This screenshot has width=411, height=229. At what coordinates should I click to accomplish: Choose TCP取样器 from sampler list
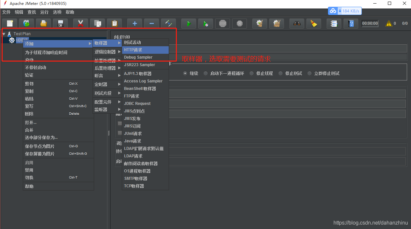click(145, 186)
